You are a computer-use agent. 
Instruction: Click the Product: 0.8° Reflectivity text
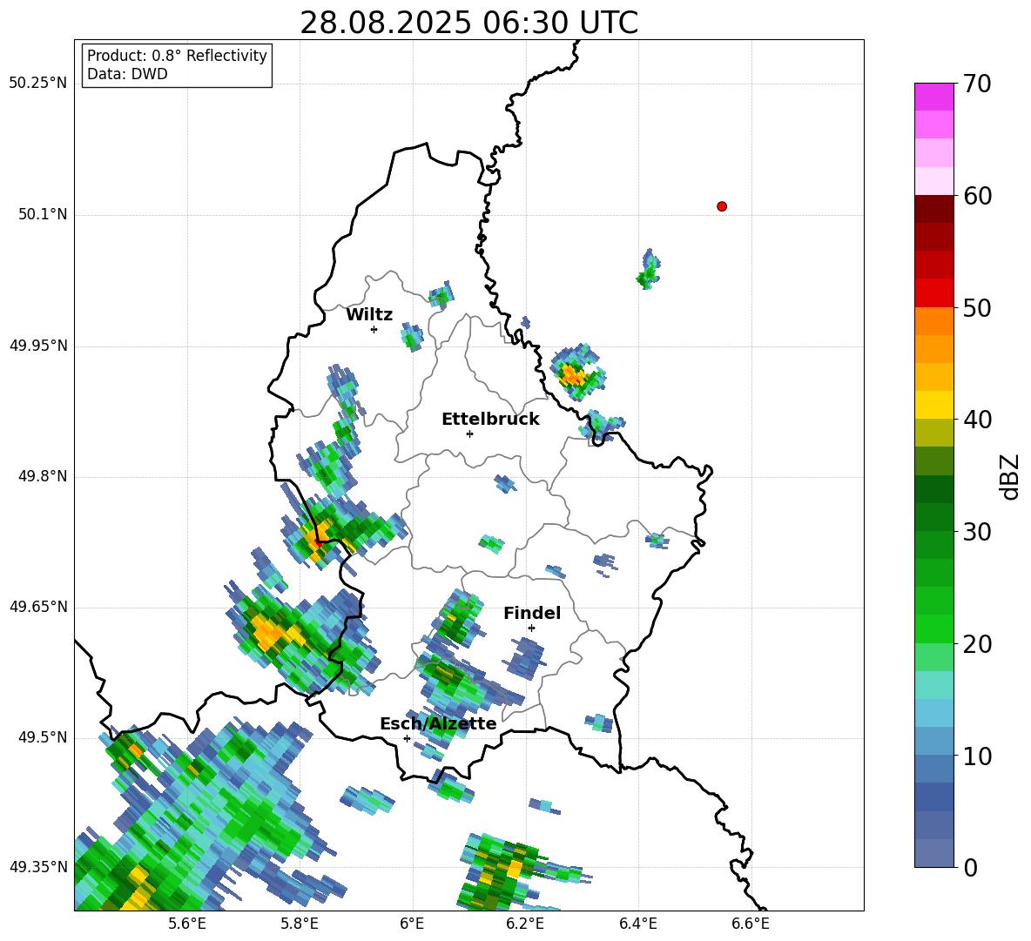[177, 56]
